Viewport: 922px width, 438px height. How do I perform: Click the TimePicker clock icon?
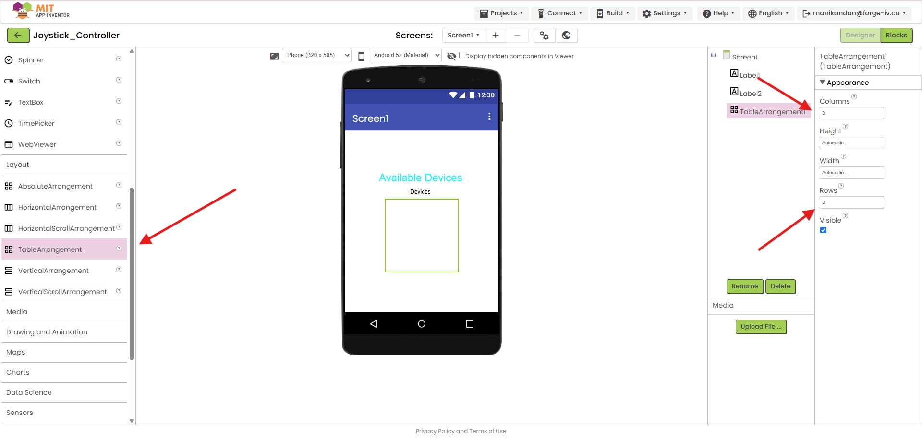(9, 123)
